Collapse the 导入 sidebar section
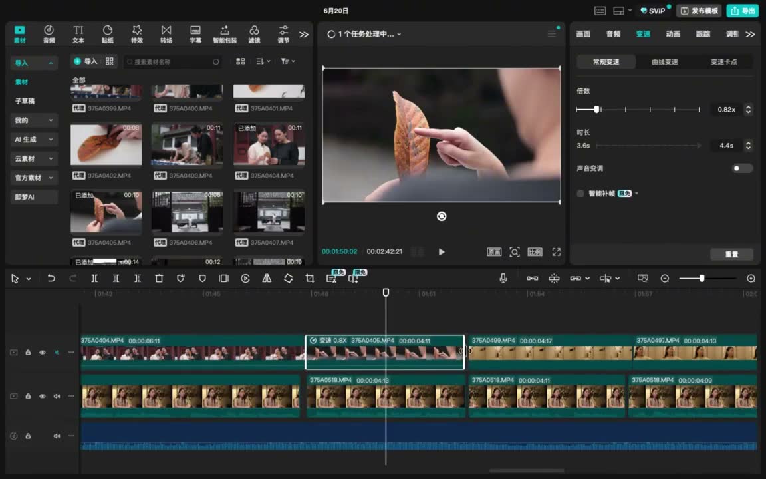The image size is (766, 479). (34, 63)
